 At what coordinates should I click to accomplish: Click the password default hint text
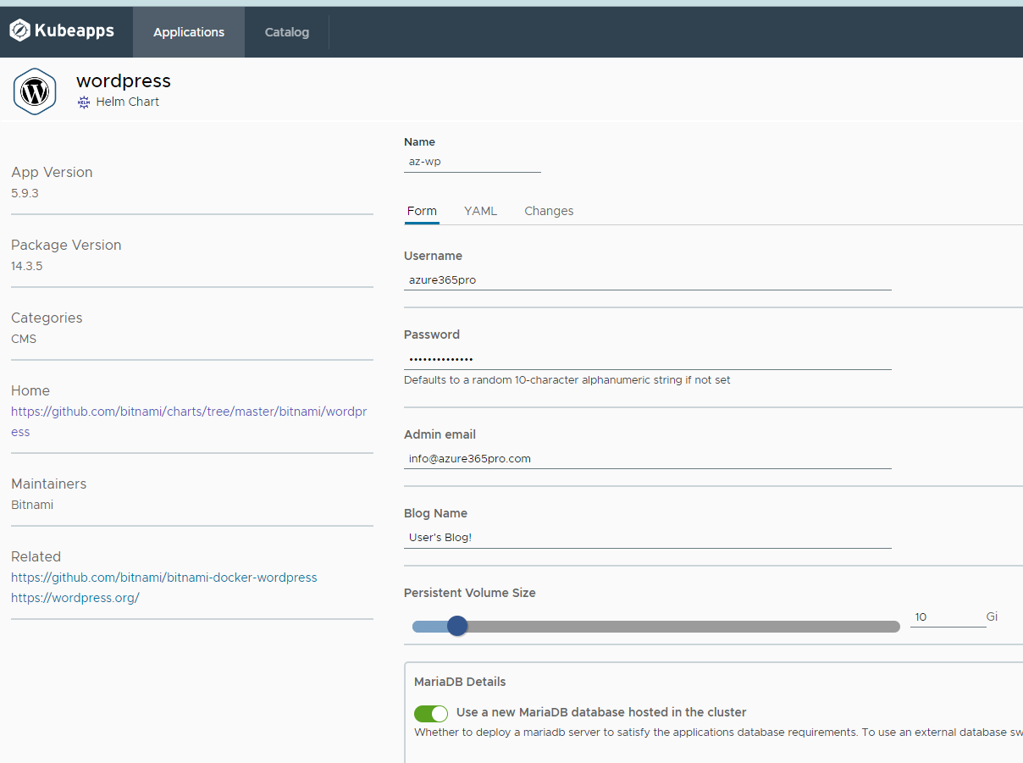click(567, 380)
